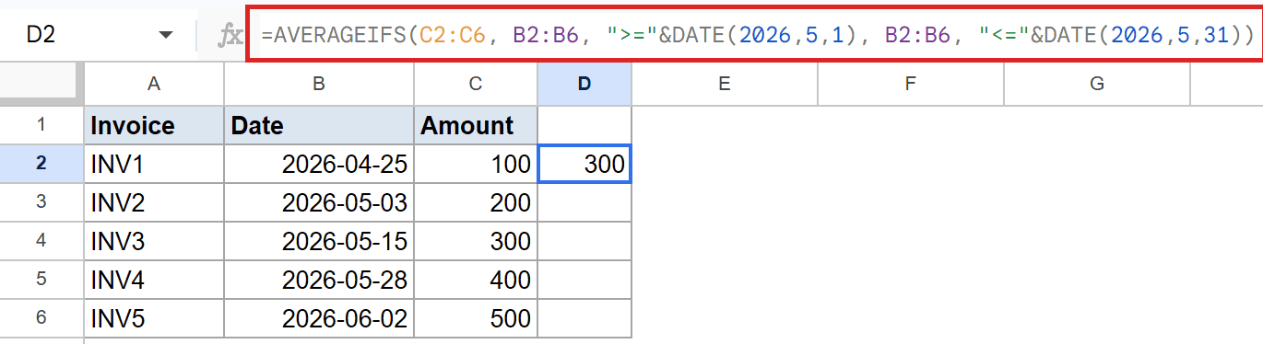Select column A header
The width and height of the screenshot is (1263, 344).
154,85
